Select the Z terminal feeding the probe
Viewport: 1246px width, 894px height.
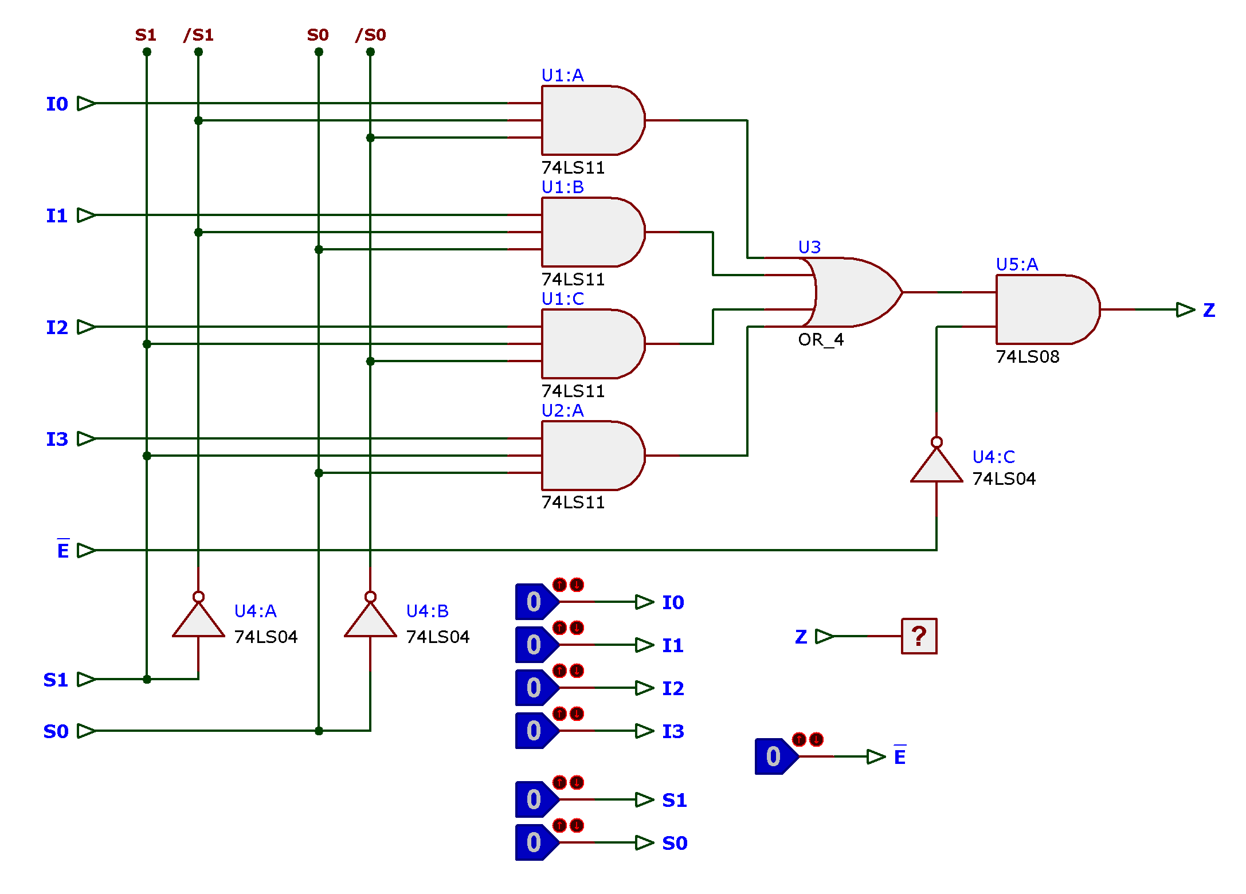pos(825,636)
